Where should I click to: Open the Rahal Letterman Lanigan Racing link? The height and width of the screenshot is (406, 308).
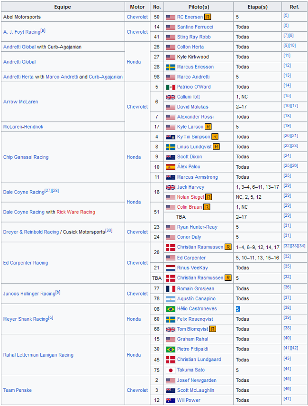(x=38, y=355)
